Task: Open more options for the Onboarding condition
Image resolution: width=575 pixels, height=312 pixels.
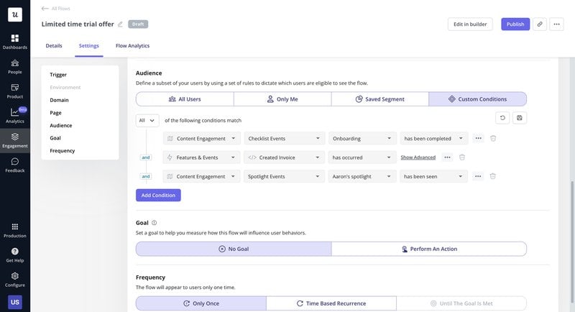Action: tap(478, 138)
